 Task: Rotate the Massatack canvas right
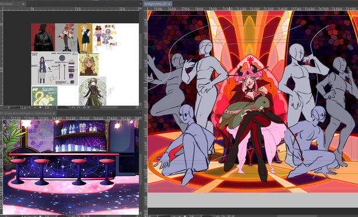coord(78,107)
